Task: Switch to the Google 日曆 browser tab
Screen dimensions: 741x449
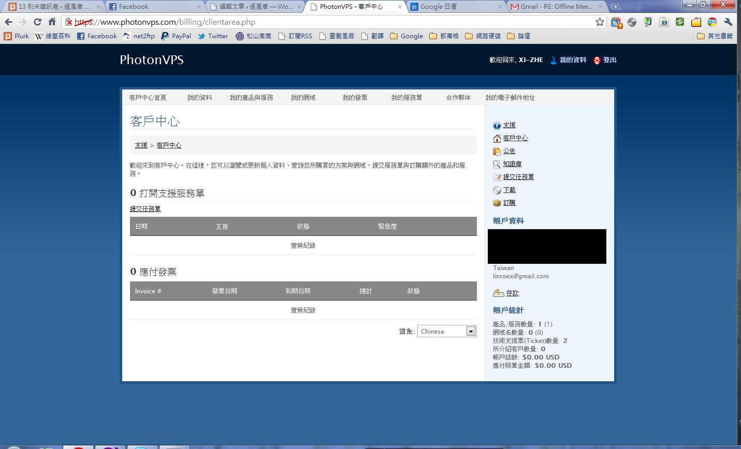Action: [x=456, y=7]
